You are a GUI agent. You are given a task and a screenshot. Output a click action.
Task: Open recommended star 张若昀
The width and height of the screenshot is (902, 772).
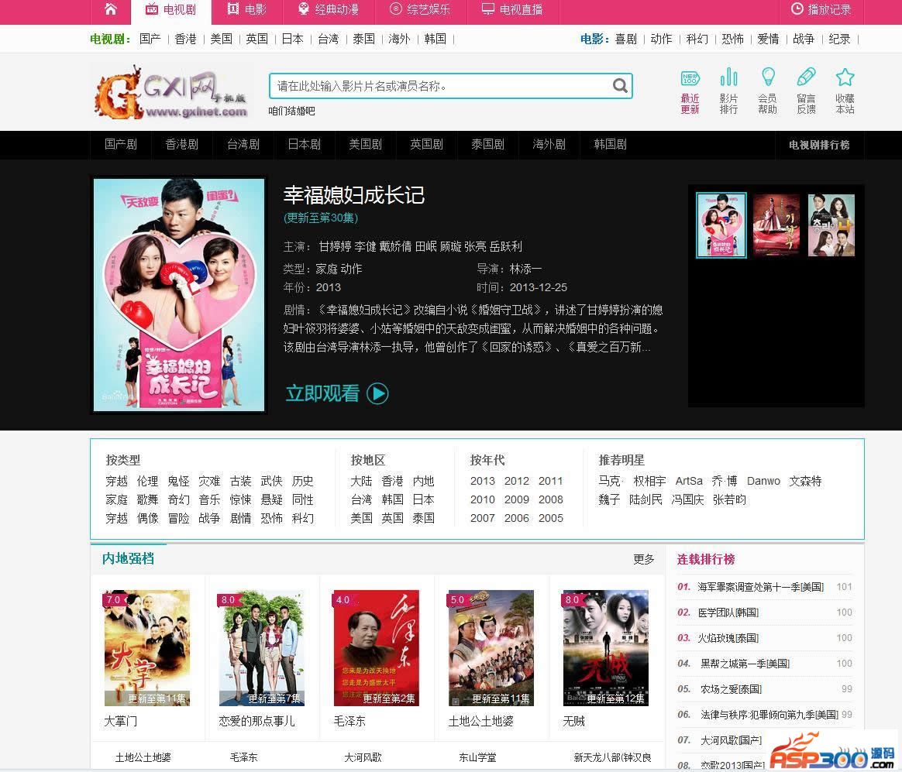(x=729, y=499)
